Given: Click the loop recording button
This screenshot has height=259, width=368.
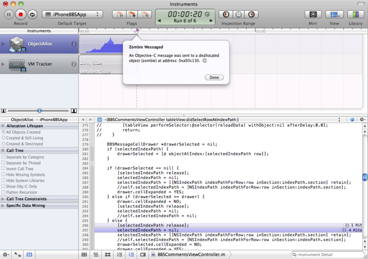Looking at the screenshot, I should click(32, 15).
